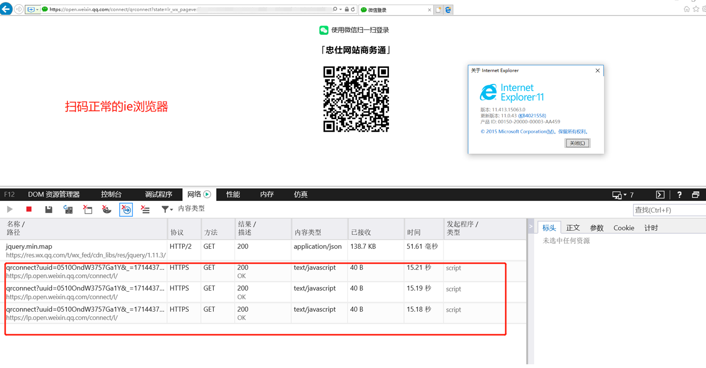
Task: Close the 微信登录 browser tab
Action: [x=429, y=10]
